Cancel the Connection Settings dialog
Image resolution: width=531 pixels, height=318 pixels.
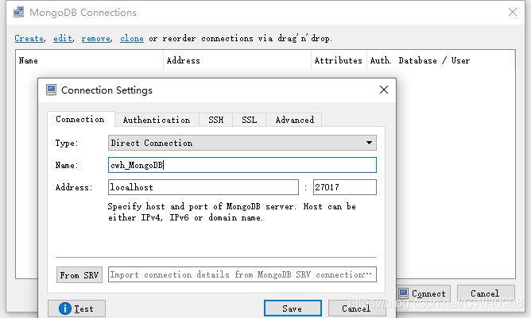357,308
